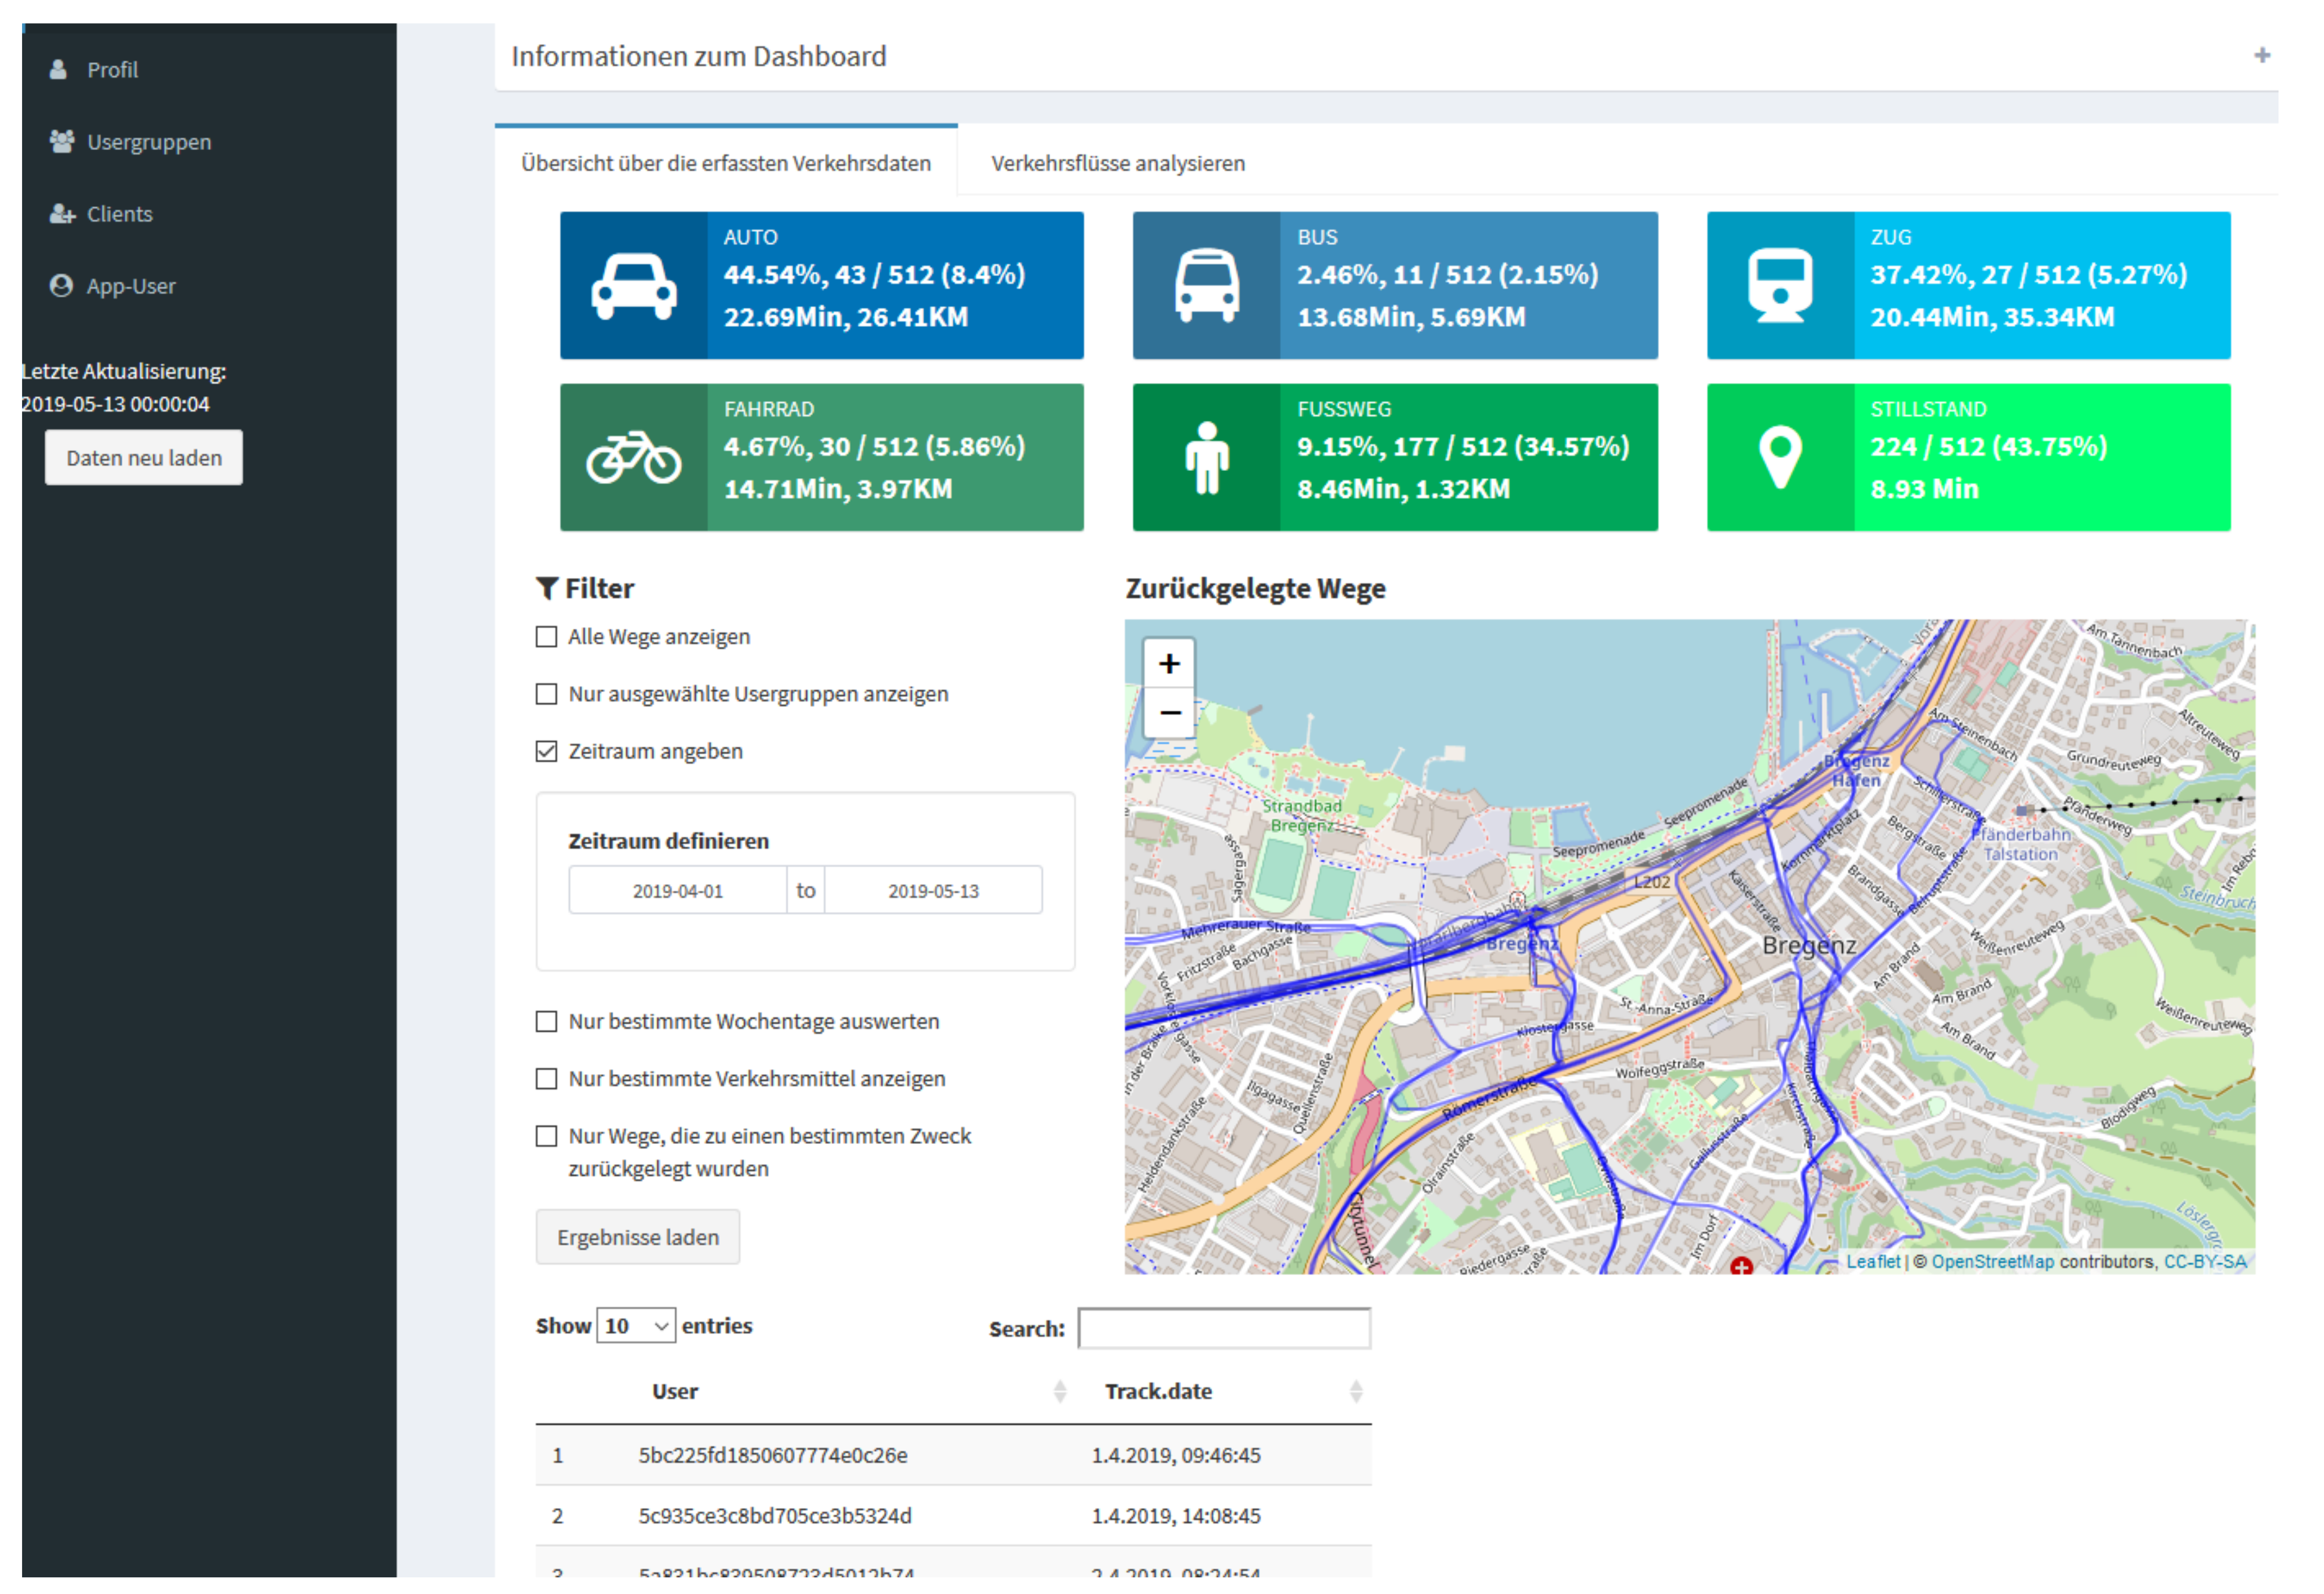Click the pedestrian icon on FUSSWEG card

[x=1207, y=458]
